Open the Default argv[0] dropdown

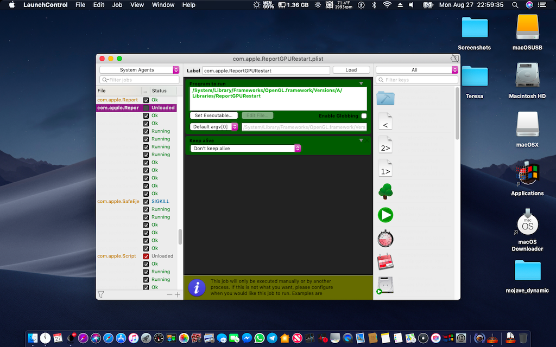214,127
